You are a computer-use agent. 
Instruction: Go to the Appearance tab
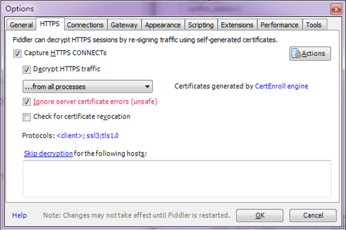point(163,25)
